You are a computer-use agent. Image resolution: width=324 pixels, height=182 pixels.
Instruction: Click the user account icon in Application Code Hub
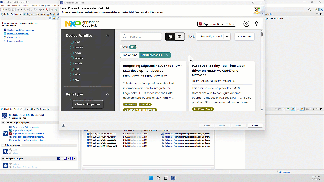click(x=246, y=24)
